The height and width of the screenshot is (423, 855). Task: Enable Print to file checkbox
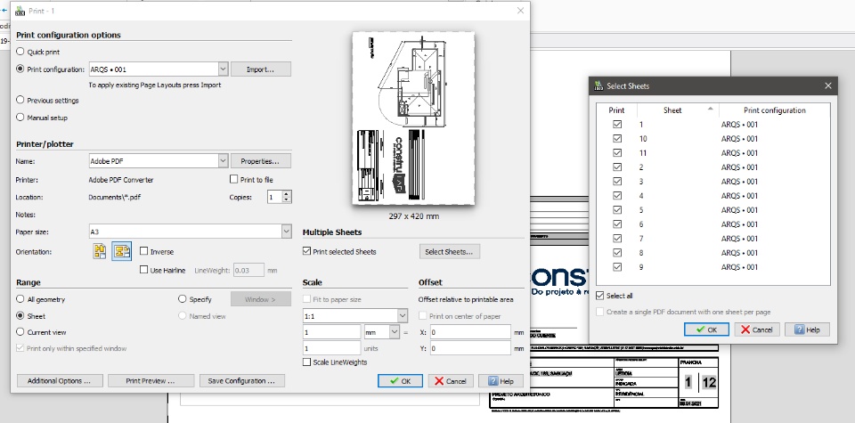pos(234,179)
